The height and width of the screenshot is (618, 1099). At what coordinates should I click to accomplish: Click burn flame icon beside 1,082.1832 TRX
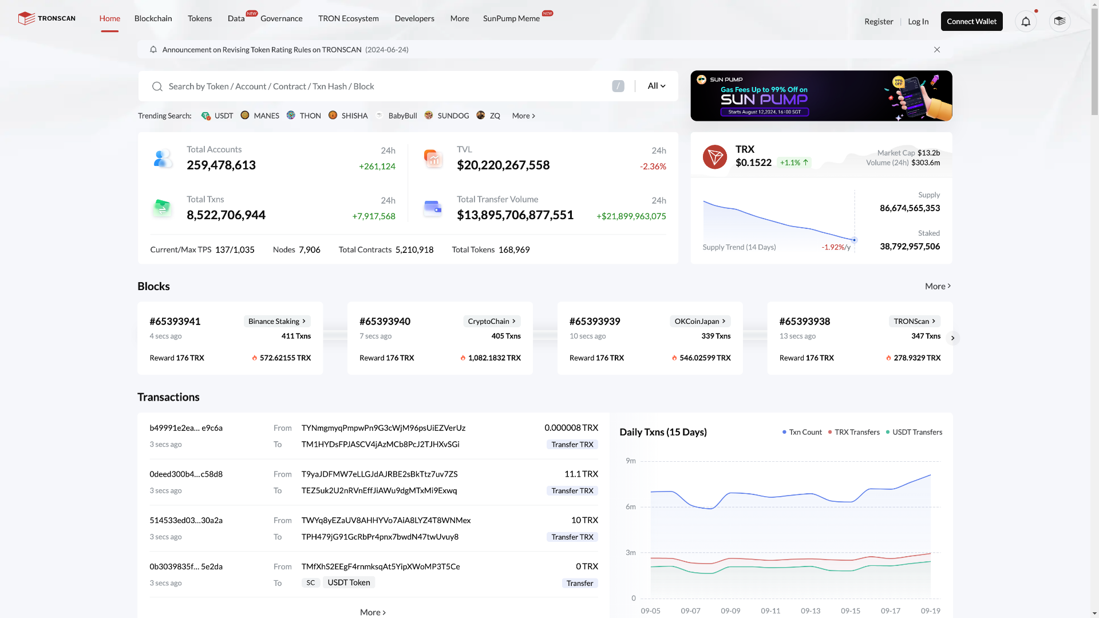tap(463, 358)
